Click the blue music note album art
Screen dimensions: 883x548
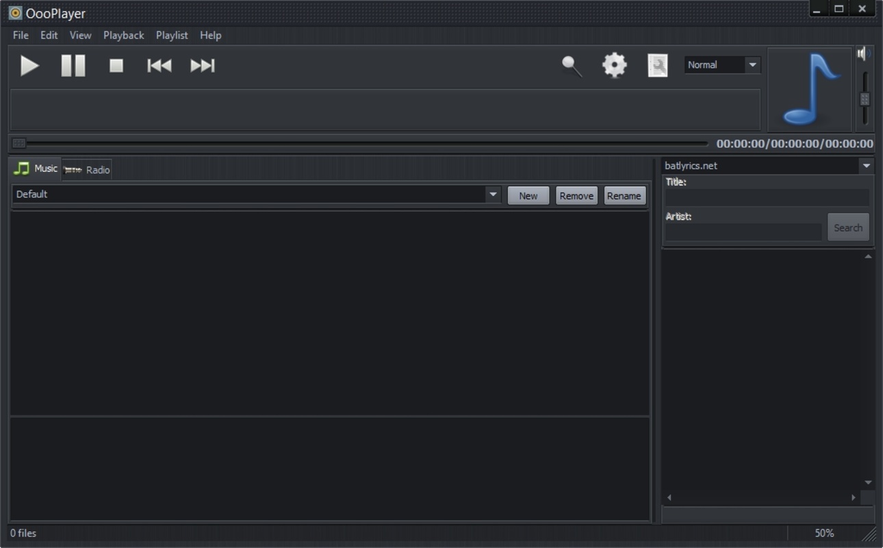tap(810, 90)
